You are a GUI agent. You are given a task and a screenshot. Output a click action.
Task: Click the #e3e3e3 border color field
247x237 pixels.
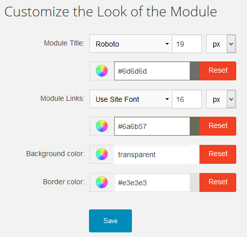pyautogui.click(x=152, y=182)
